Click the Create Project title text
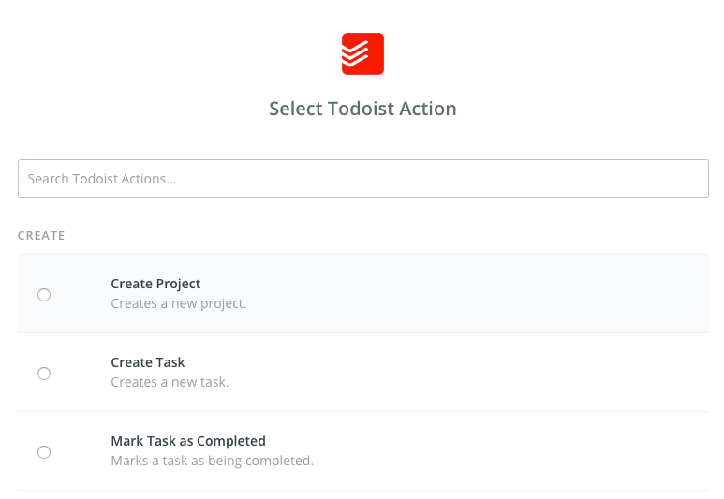Image resolution: width=724 pixels, height=499 pixels. [155, 284]
